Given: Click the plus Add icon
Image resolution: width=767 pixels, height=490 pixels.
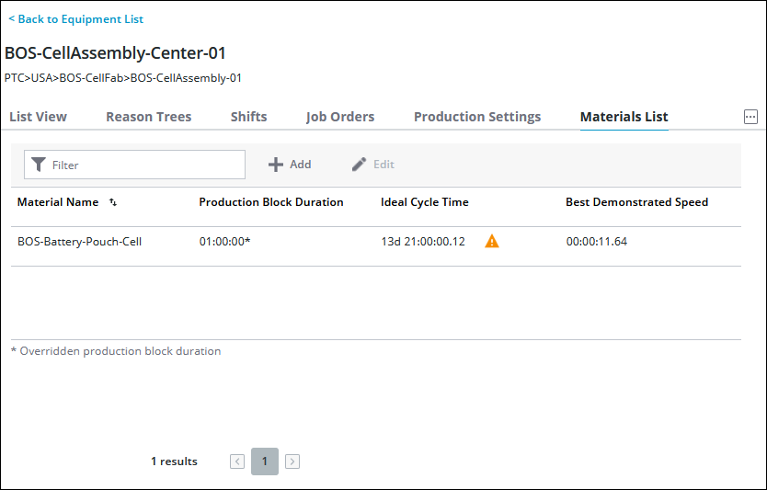Looking at the screenshot, I should point(276,165).
